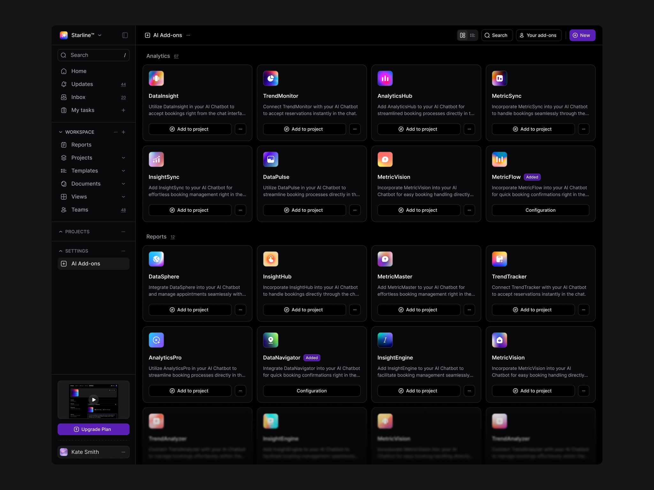Collapse the PROJECTS section
The image size is (654, 490).
[x=61, y=232]
